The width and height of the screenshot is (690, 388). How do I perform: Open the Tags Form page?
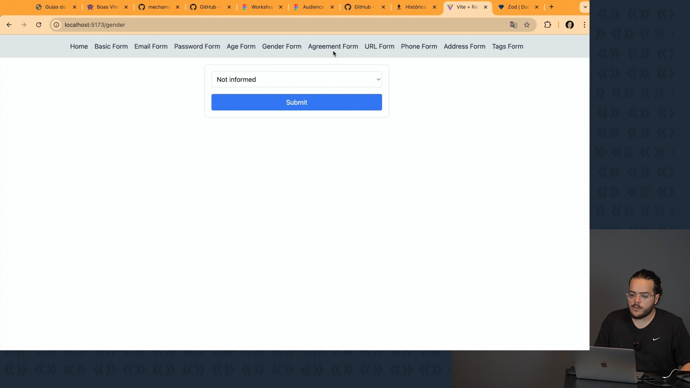click(507, 46)
